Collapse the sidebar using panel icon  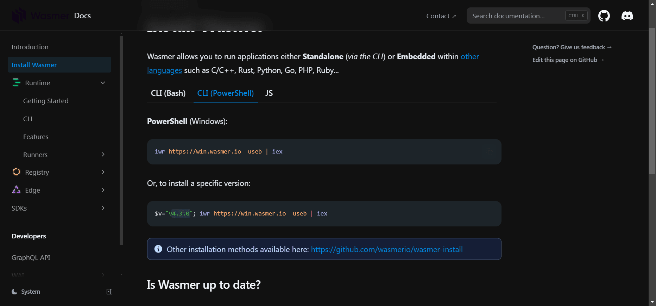[x=109, y=292]
